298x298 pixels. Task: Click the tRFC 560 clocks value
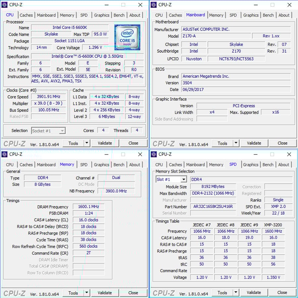pos(88,246)
